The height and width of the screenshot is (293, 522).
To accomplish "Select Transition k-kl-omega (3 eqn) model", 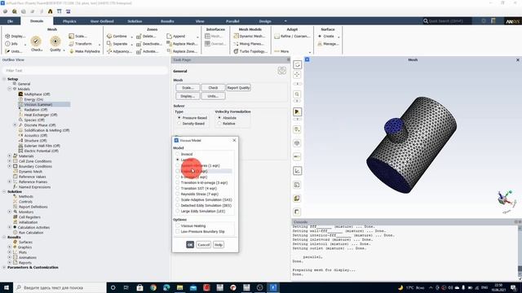I will [178, 182].
